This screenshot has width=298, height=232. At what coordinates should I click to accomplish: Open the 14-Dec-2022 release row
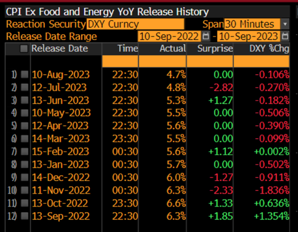(61, 178)
